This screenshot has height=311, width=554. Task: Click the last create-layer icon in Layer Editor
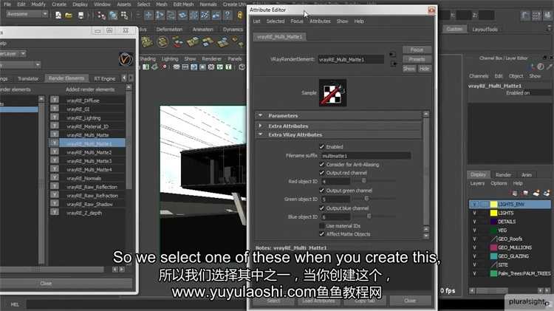coord(547,193)
